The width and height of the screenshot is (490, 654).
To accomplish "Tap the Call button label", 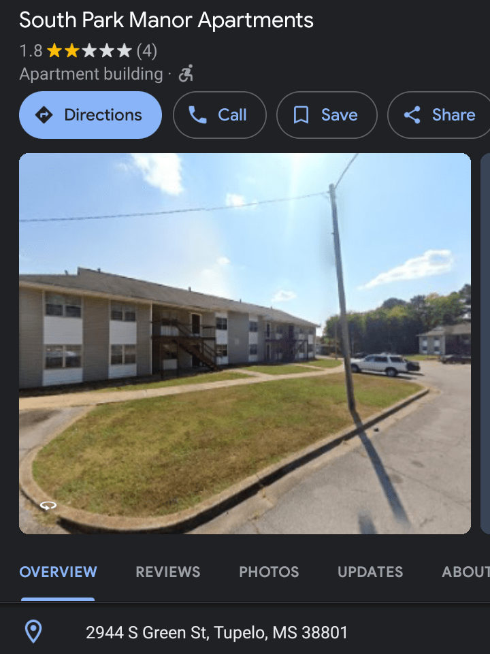I will pos(232,115).
